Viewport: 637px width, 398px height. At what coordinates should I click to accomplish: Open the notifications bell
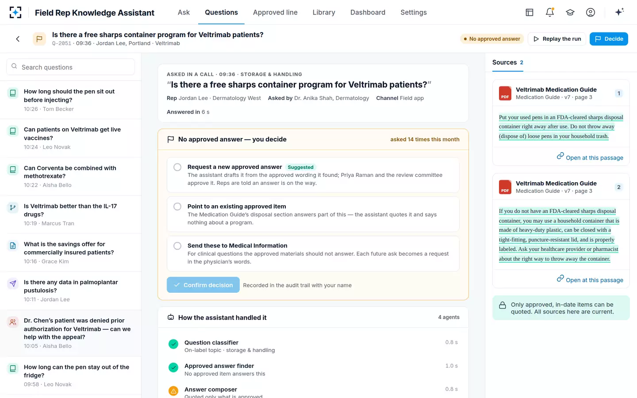tap(550, 12)
